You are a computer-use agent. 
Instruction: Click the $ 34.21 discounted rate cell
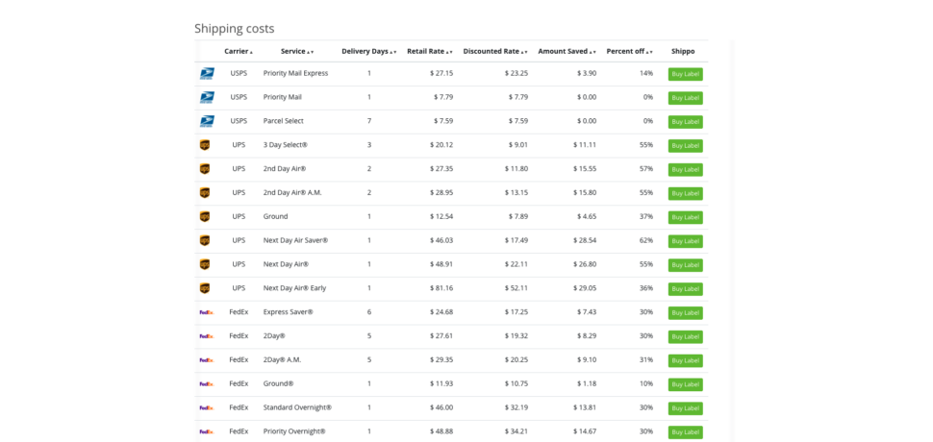(516, 431)
